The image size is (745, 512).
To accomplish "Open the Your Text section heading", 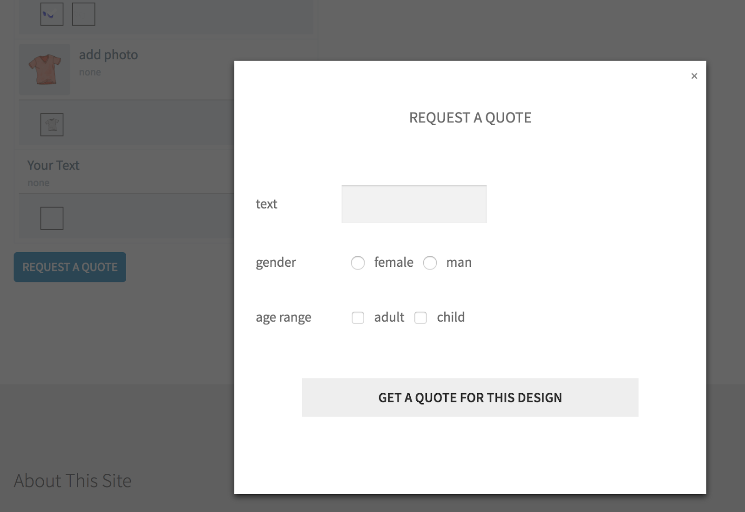I will pyautogui.click(x=53, y=165).
